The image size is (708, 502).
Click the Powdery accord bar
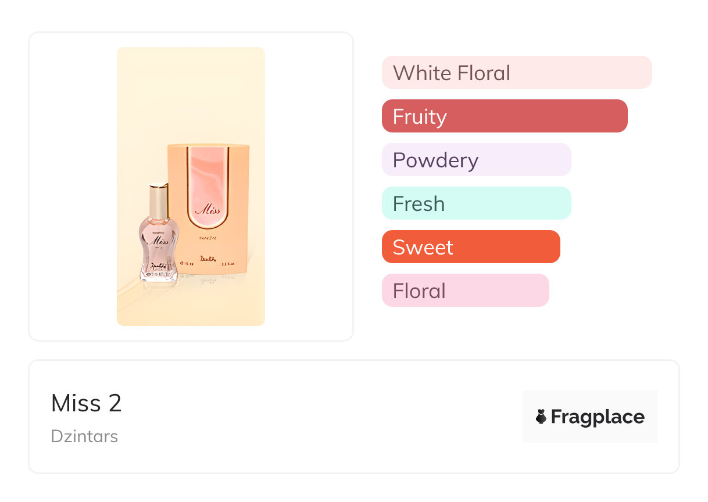tap(476, 160)
